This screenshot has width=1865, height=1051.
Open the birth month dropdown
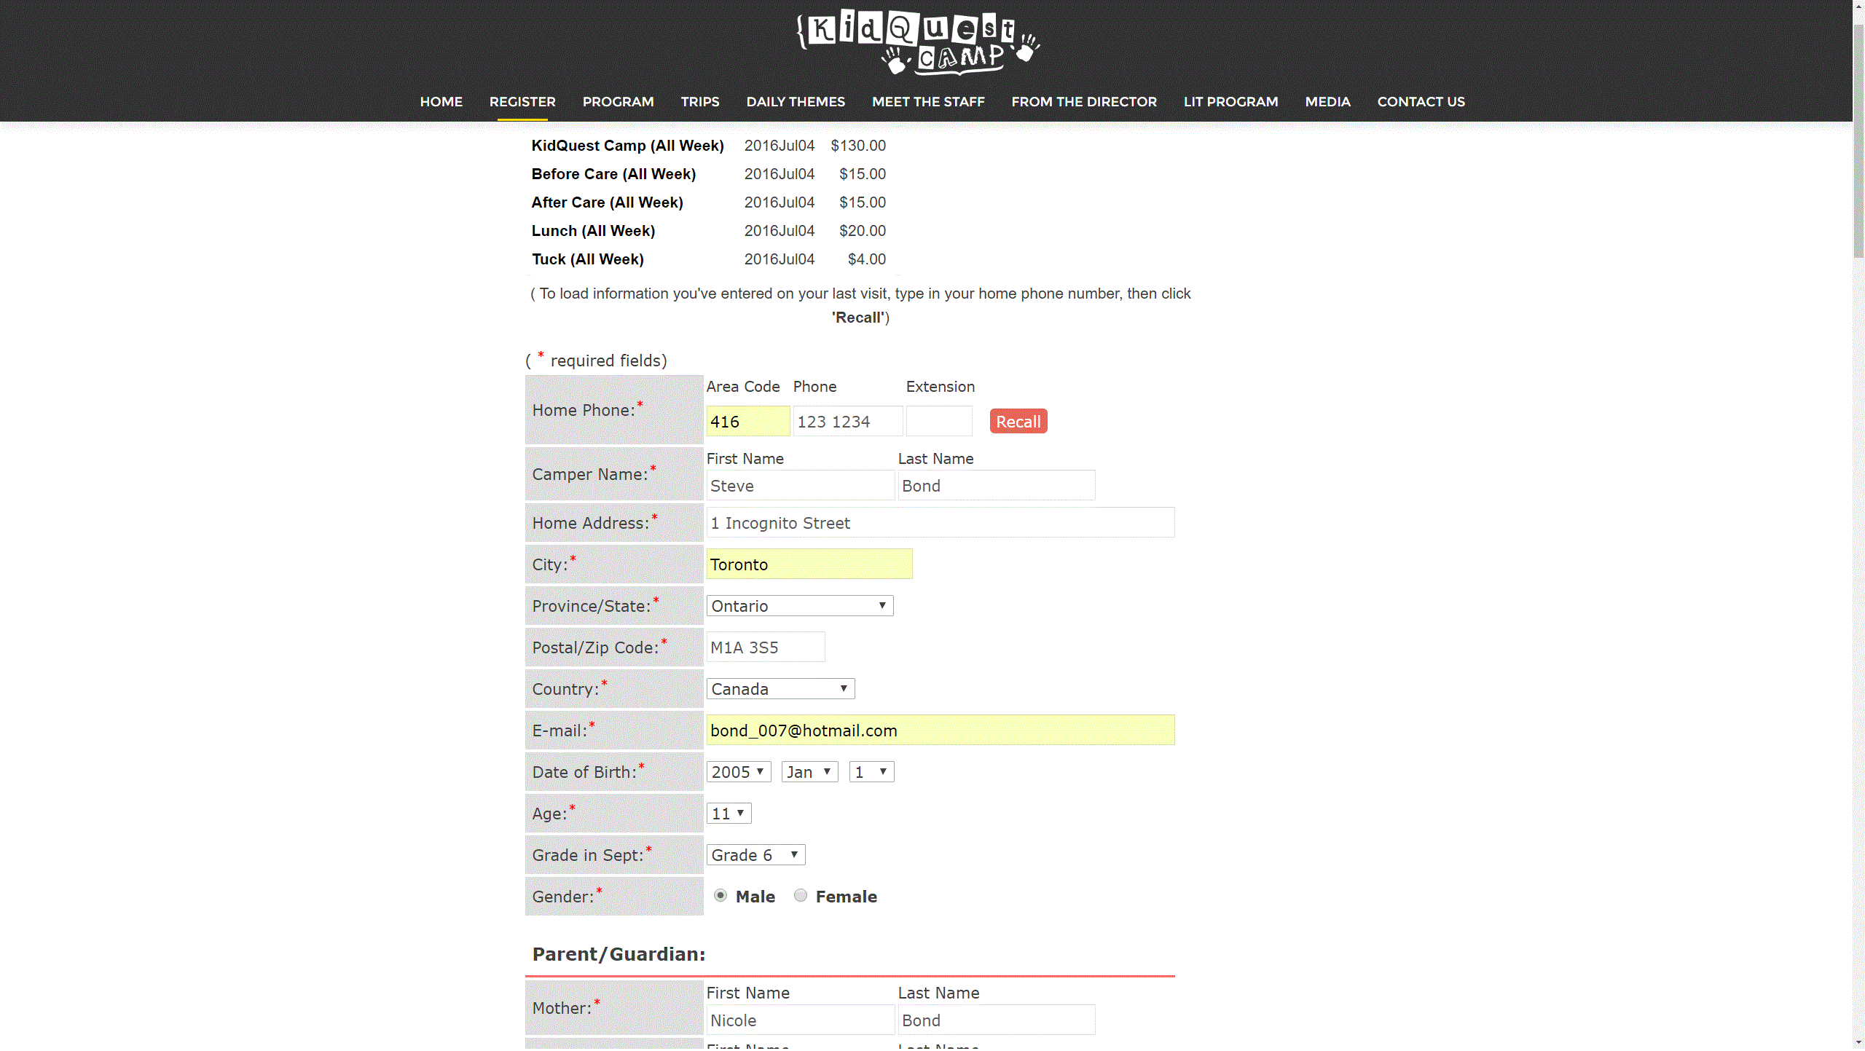pos(809,771)
